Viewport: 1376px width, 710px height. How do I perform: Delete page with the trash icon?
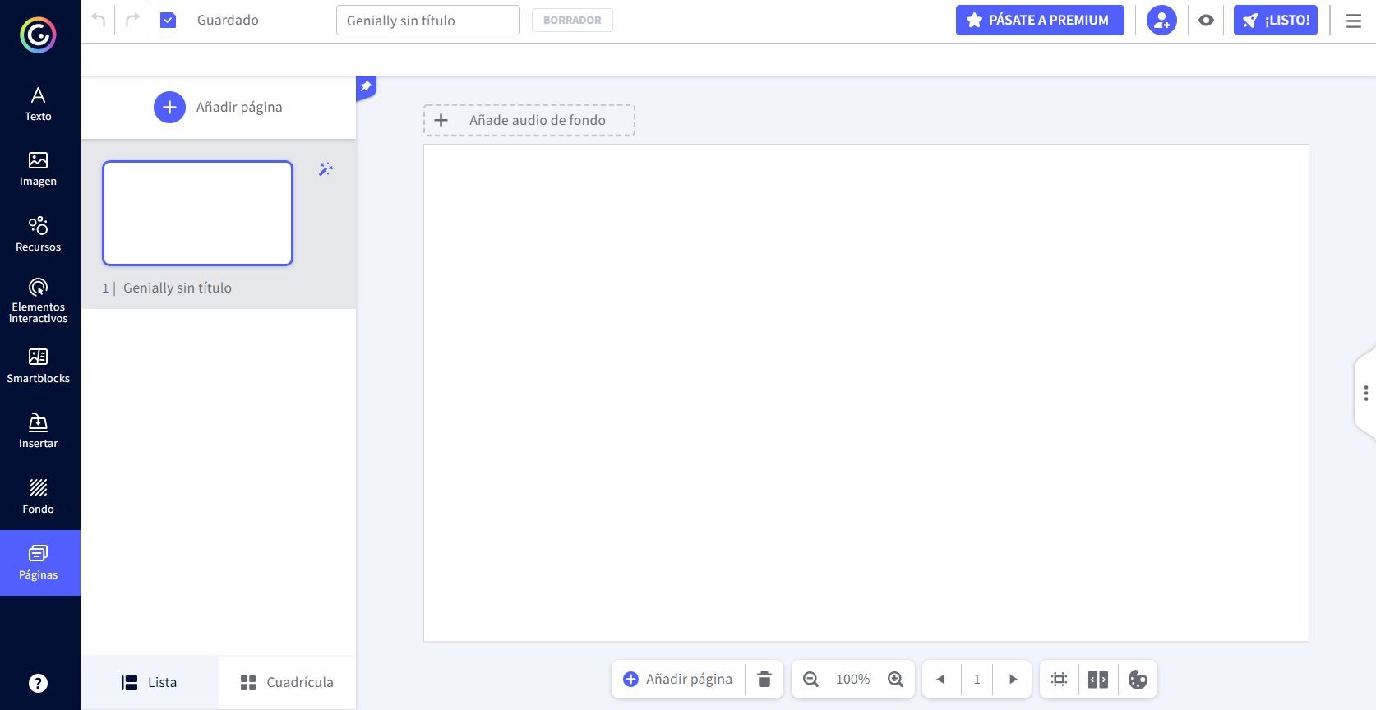[764, 680]
